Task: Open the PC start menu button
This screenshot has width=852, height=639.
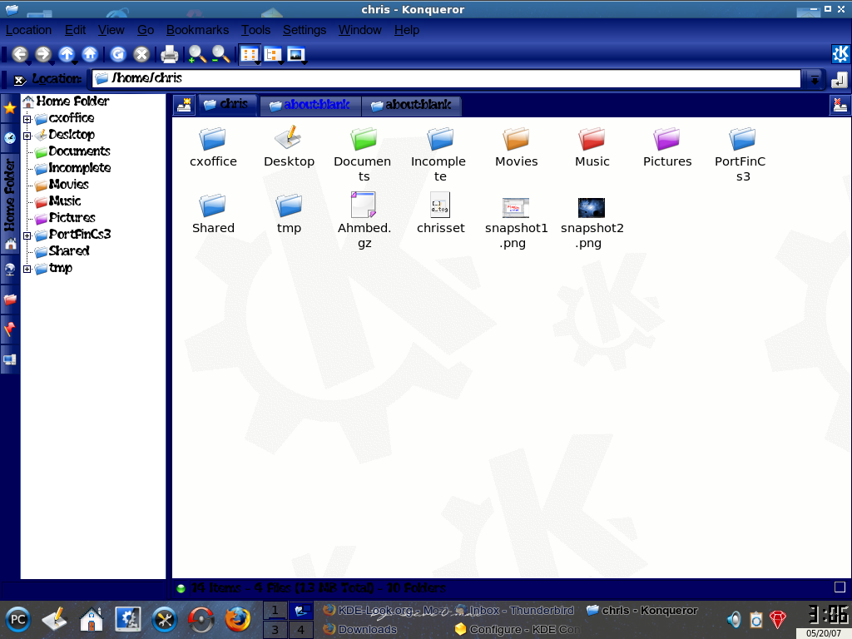Action: pos(18,619)
